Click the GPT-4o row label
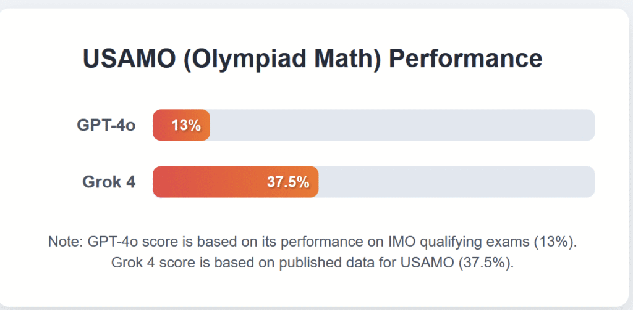This screenshot has height=310, width=633. 106,126
